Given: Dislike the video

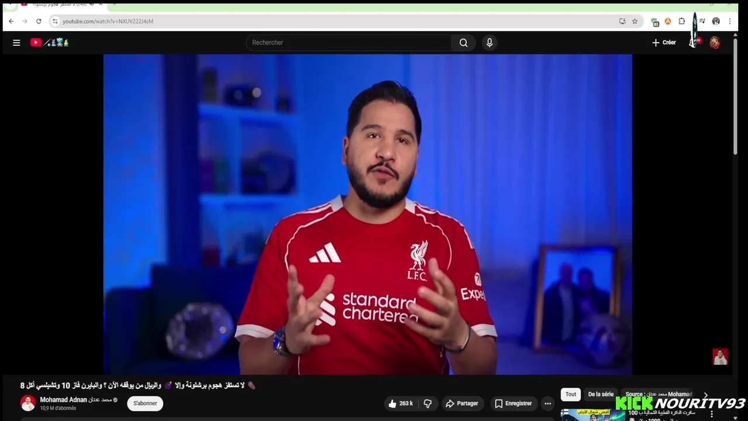Looking at the screenshot, I should (428, 403).
